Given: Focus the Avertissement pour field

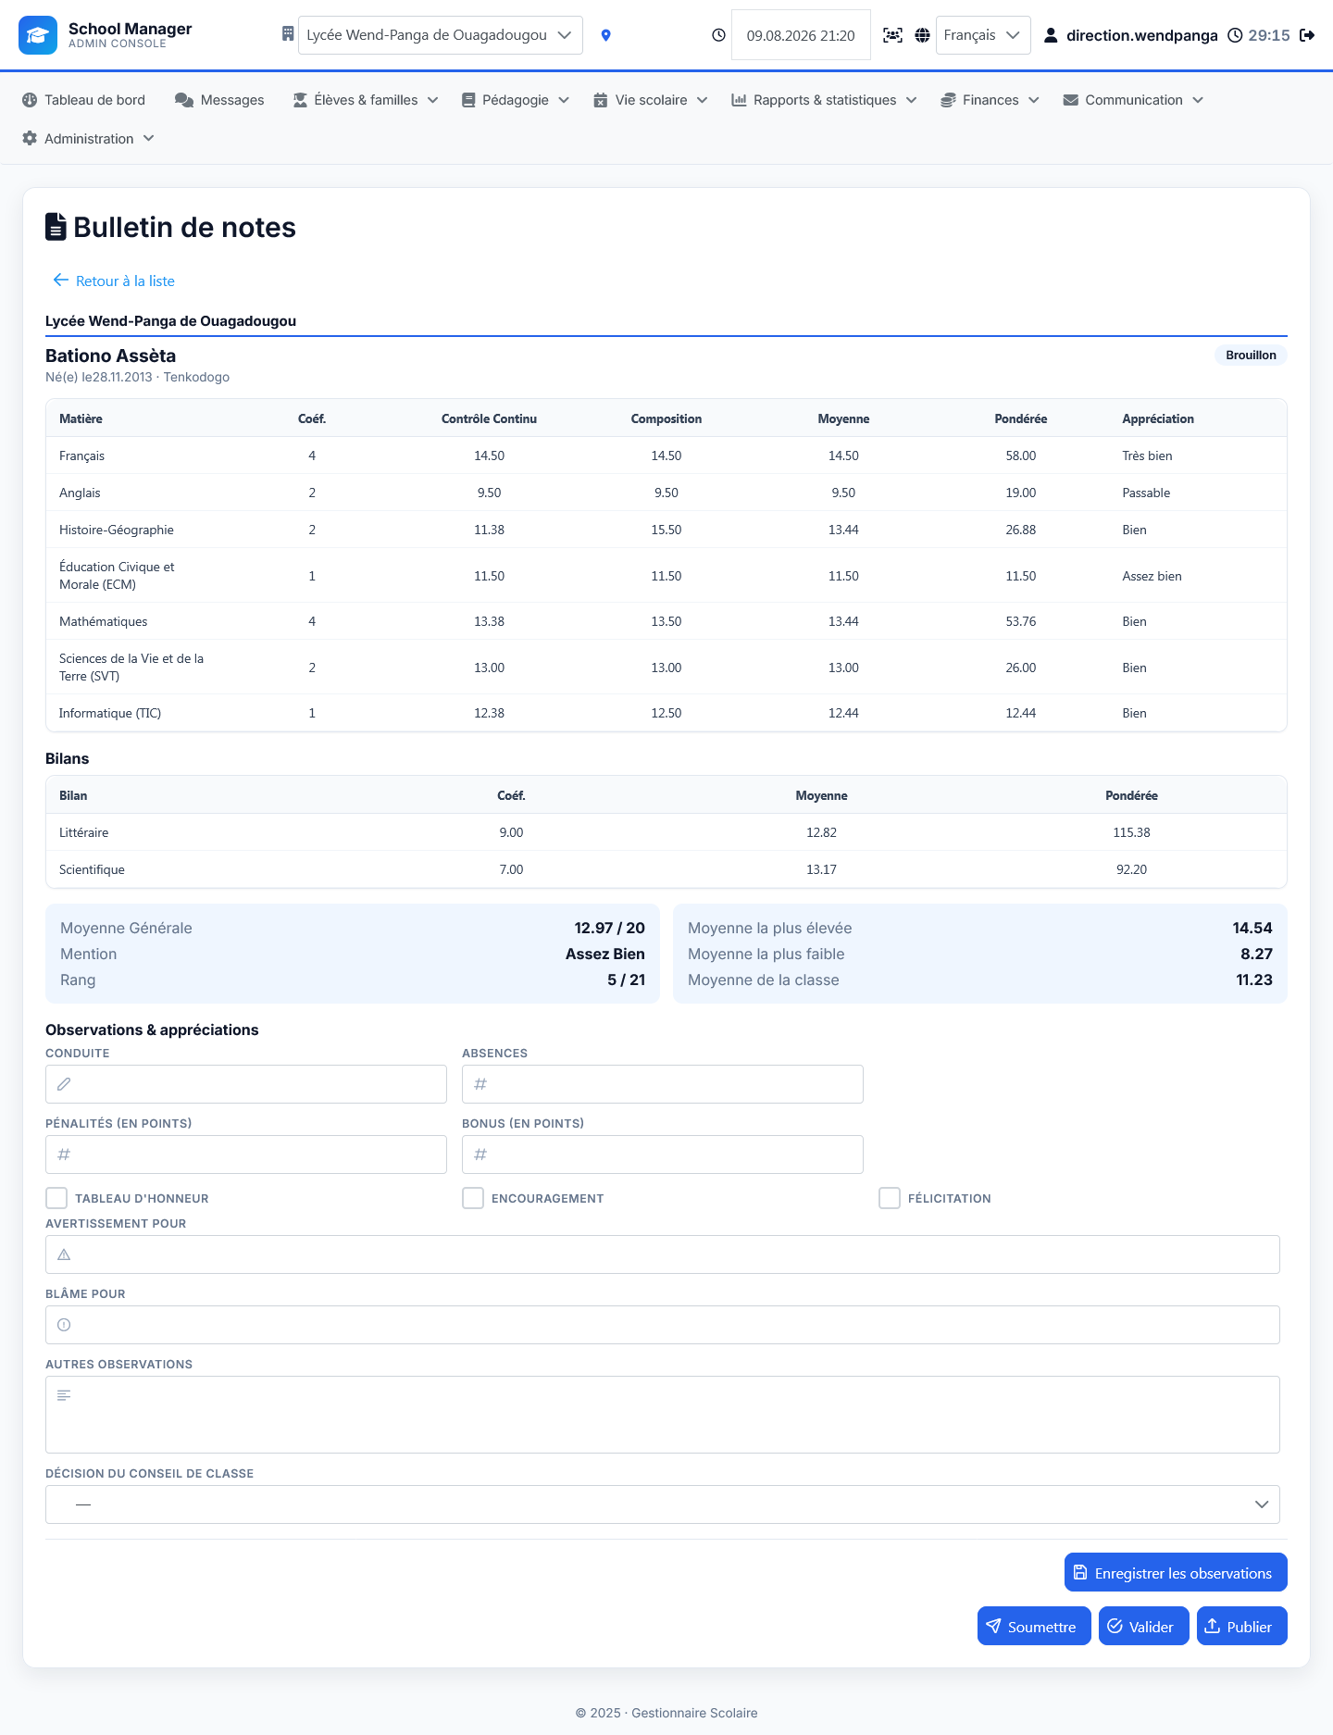Looking at the screenshot, I should 663,1254.
